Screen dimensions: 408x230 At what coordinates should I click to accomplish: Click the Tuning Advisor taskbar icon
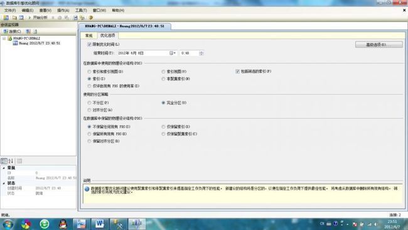[137, 224]
